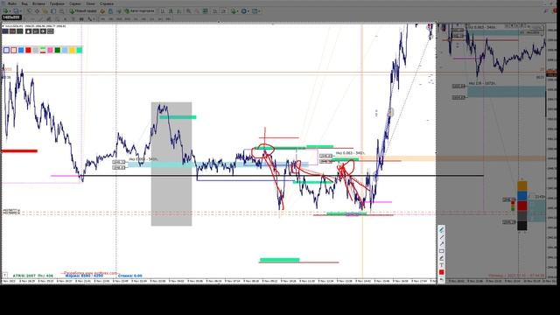Viewport: 560px width, 315px height.
Task: Select the pen tool in annotation toolbar
Action: pos(441,229)
